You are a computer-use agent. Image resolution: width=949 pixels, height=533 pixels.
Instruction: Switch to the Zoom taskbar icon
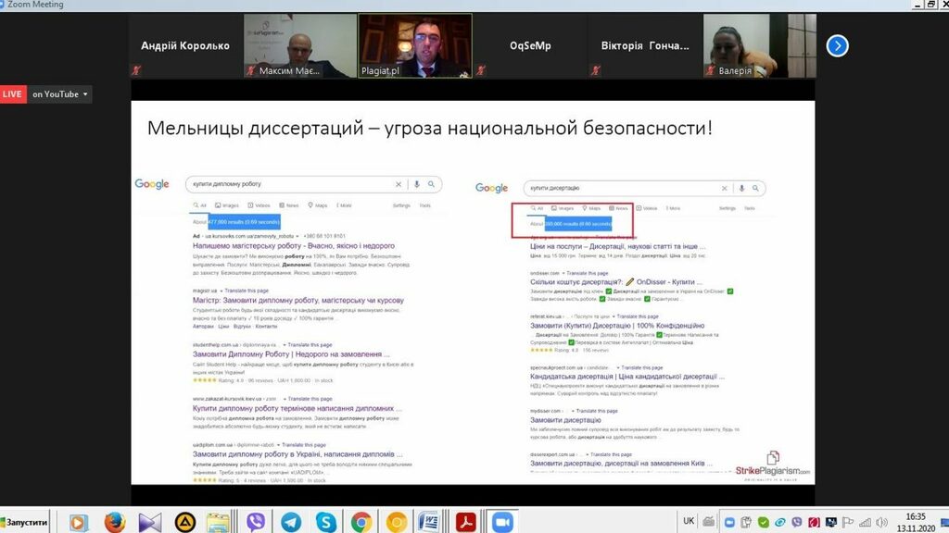502,522
